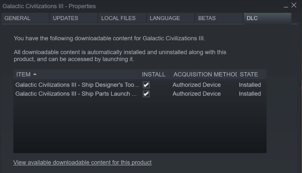
Task: Go to the LANGUAGE tab
Action: pyautogui.click(x=165, y=18)
